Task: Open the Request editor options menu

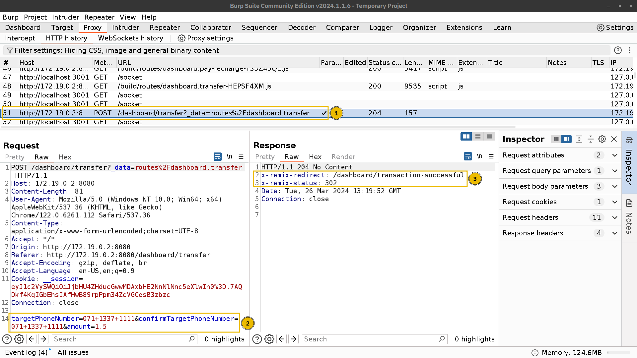Action: tap(241, 156)
